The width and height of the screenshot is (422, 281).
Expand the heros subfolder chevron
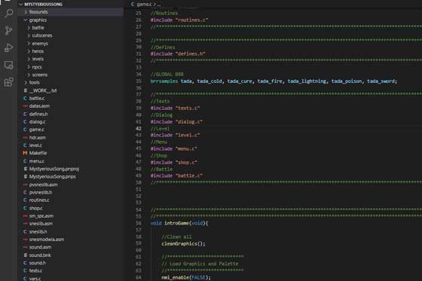[x=29, y=51]
